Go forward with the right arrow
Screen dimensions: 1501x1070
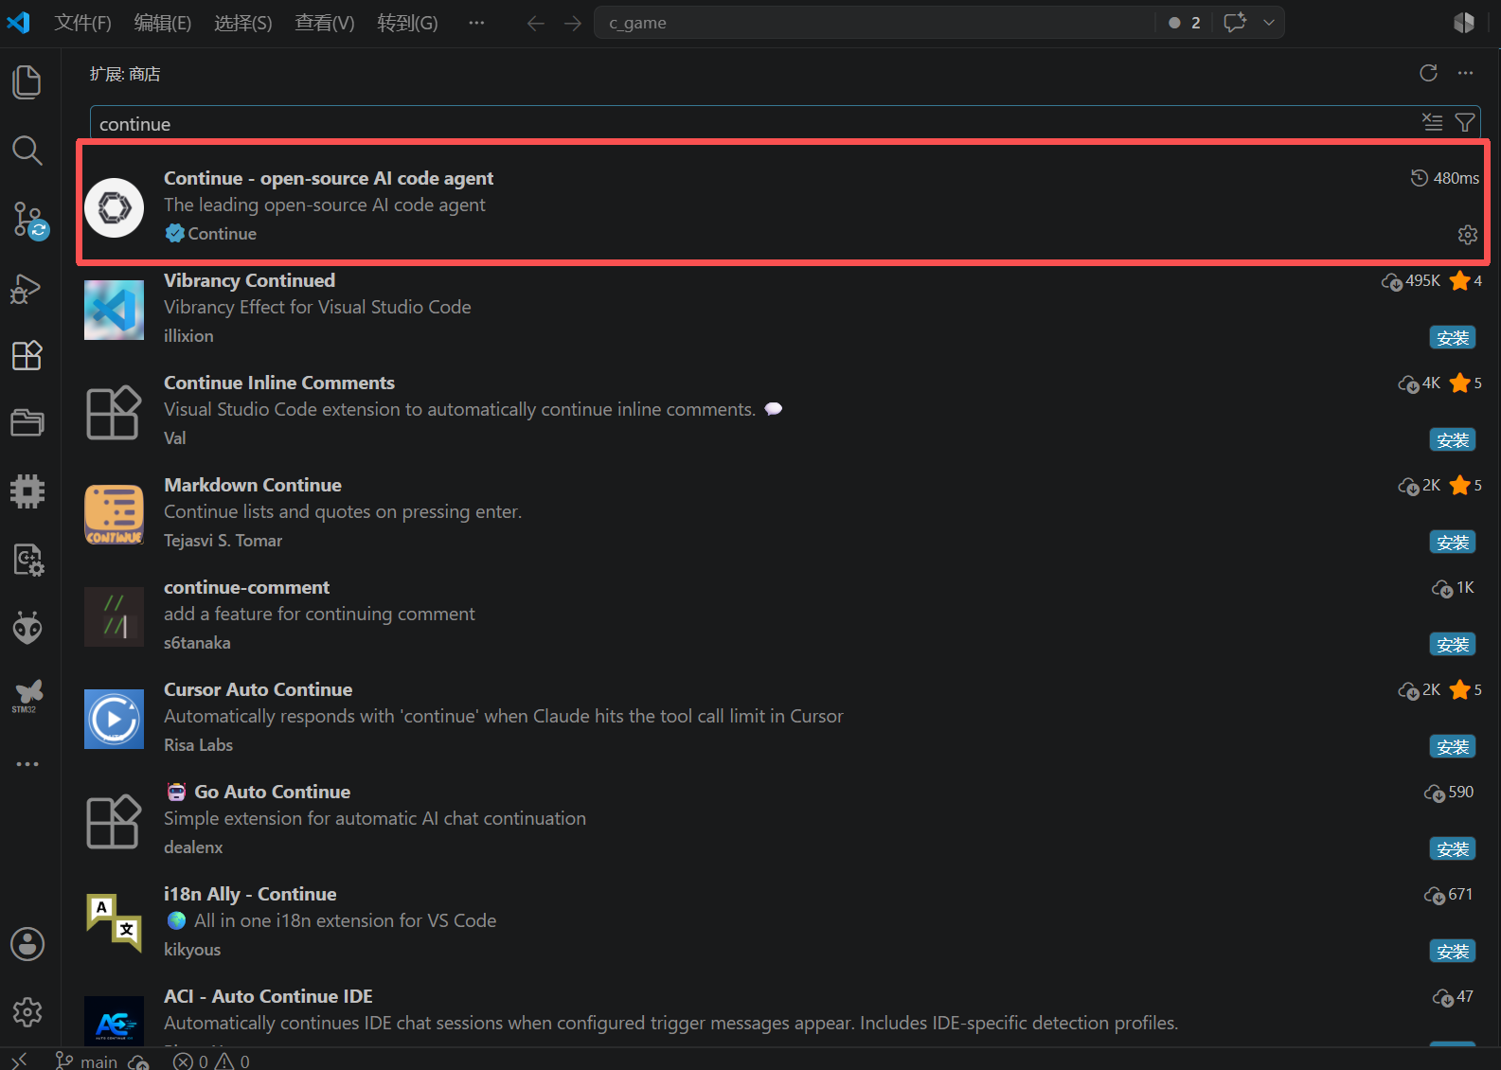click(573, 23)
